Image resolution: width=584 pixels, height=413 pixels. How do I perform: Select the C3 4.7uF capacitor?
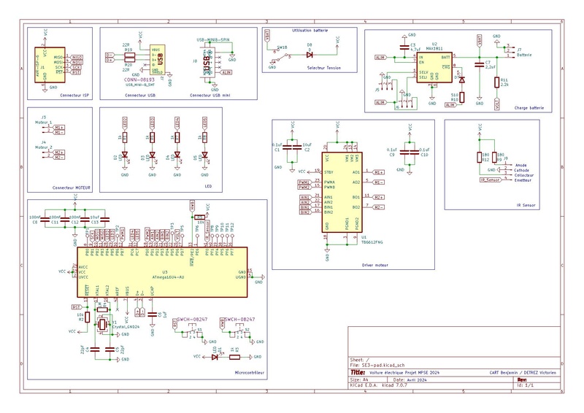[404, 47]
